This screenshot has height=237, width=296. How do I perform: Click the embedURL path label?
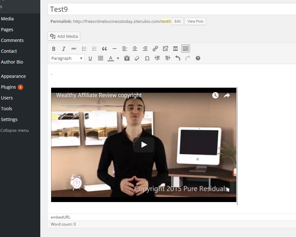pos(60,217)
